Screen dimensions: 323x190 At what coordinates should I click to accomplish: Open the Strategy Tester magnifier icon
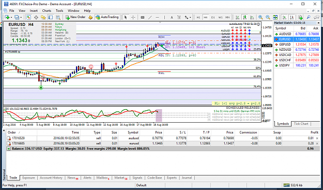click(58, 17)
